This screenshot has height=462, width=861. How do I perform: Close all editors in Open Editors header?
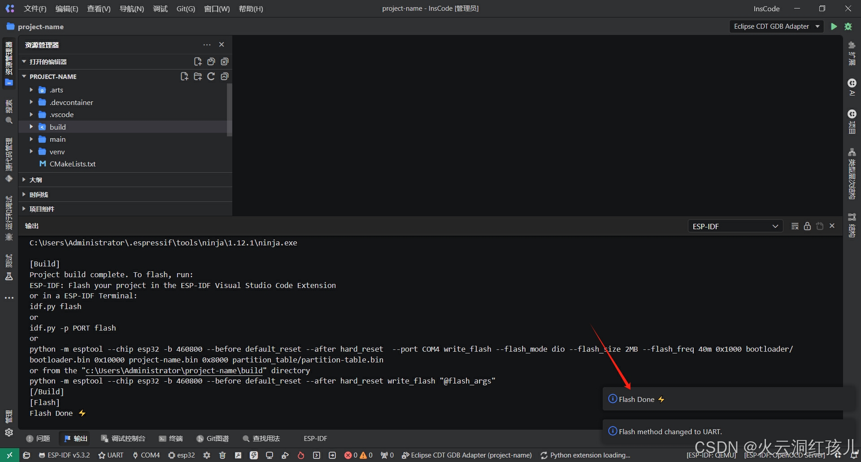tap(225, 61)
